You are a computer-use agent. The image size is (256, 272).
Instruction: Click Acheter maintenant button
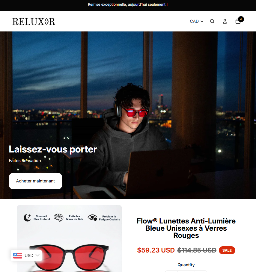35,181
